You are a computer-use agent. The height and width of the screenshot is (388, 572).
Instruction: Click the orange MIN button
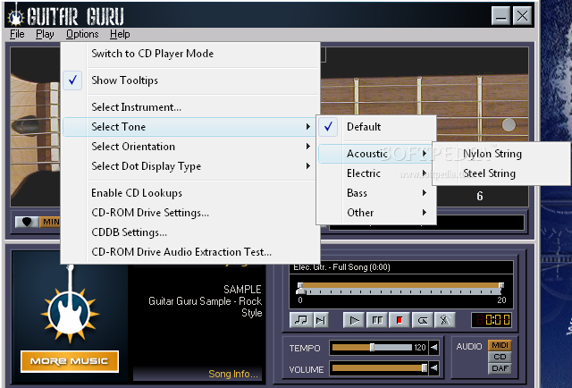click(x=50, y=222)
